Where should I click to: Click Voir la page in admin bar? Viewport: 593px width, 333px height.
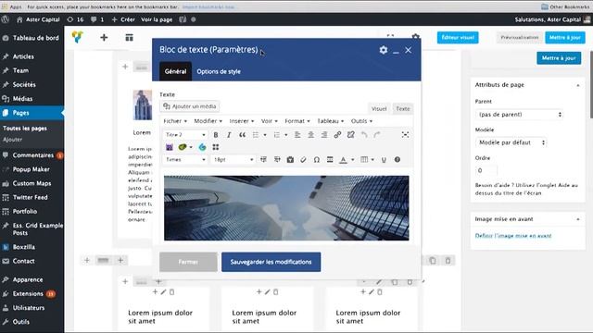(x=157, y=19)
